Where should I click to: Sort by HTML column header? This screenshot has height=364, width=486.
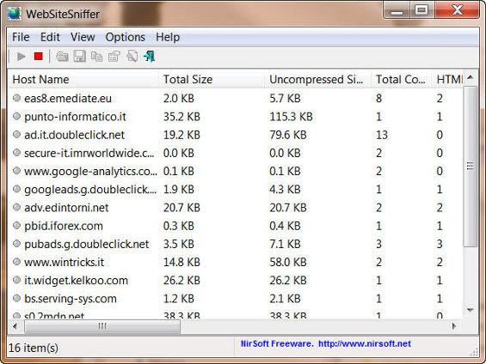click(448, 80)
